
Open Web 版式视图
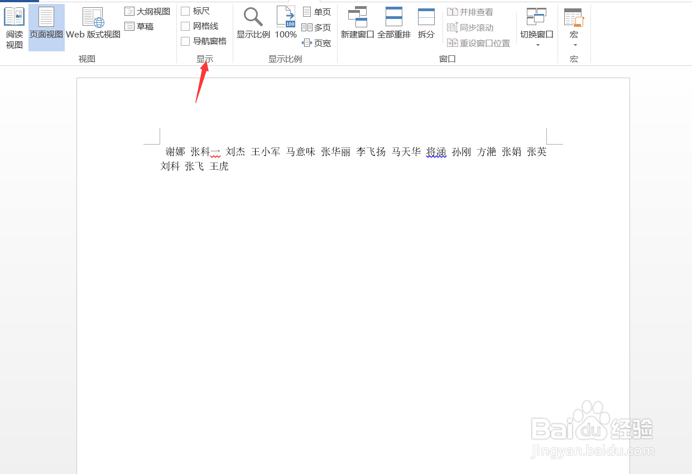[93, 25]
